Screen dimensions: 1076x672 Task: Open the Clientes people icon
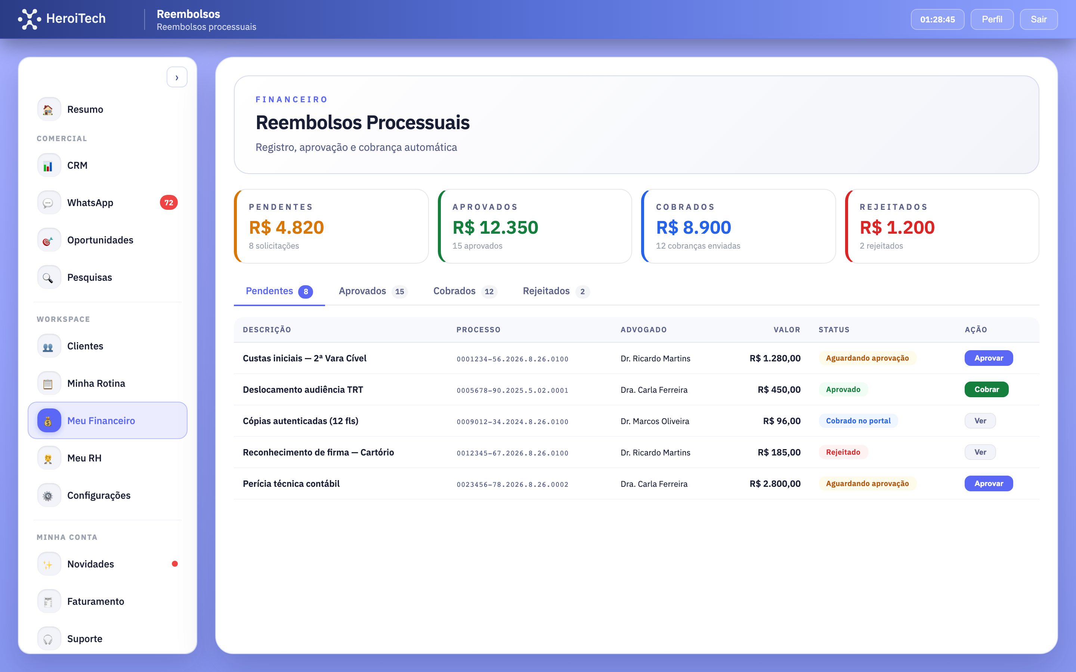pyautogui.click(x=49, y=346)
